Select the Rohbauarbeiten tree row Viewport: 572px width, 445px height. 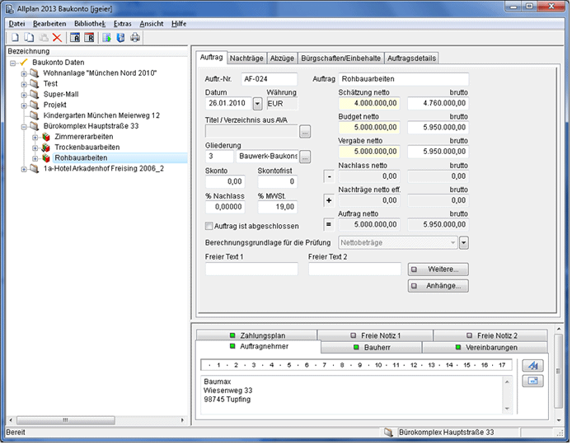coord(120,158)
